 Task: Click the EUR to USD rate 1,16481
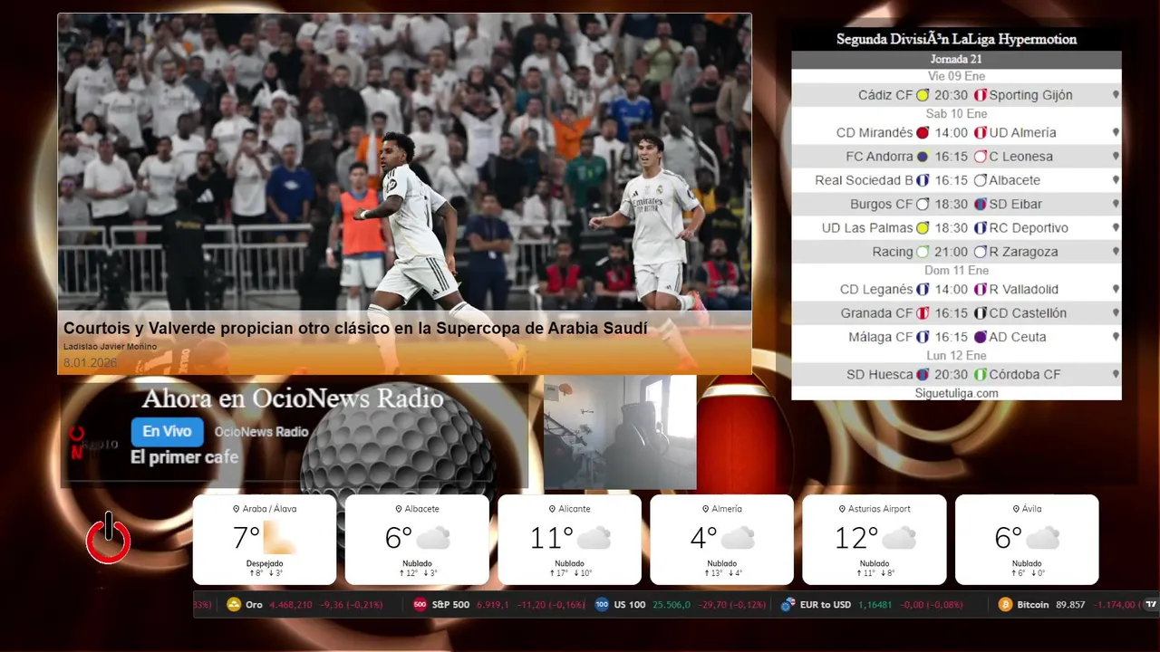click(875, 605)
